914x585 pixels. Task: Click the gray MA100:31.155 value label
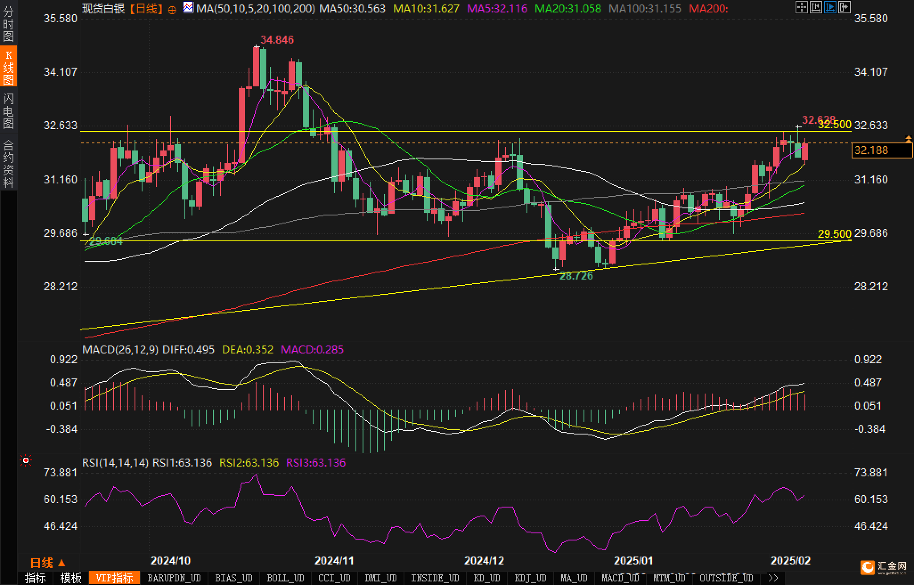point(645,8)
